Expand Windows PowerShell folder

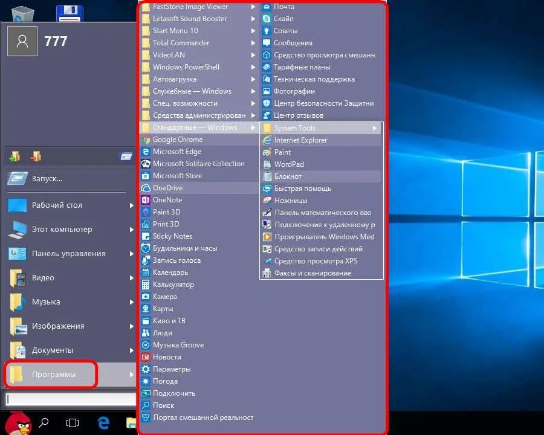pyautogui.click(x=199, y=67)
